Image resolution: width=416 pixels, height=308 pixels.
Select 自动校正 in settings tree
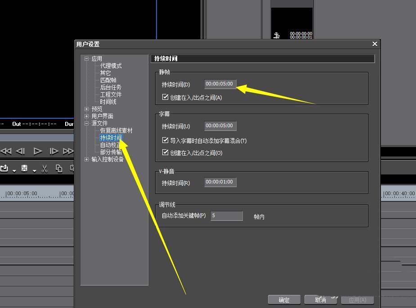(111, 145)
